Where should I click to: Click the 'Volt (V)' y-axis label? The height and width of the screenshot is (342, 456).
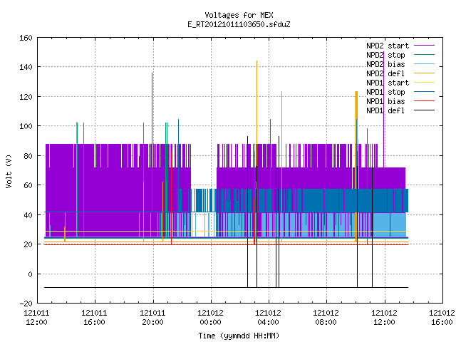tap(9, 172)
